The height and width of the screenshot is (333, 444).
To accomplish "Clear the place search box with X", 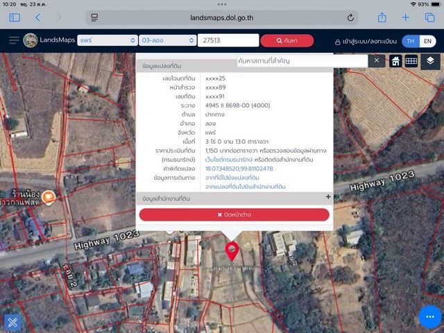I will (x=376, y=61).
